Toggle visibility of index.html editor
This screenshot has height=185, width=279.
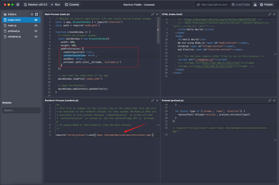[x=36, y=20]
